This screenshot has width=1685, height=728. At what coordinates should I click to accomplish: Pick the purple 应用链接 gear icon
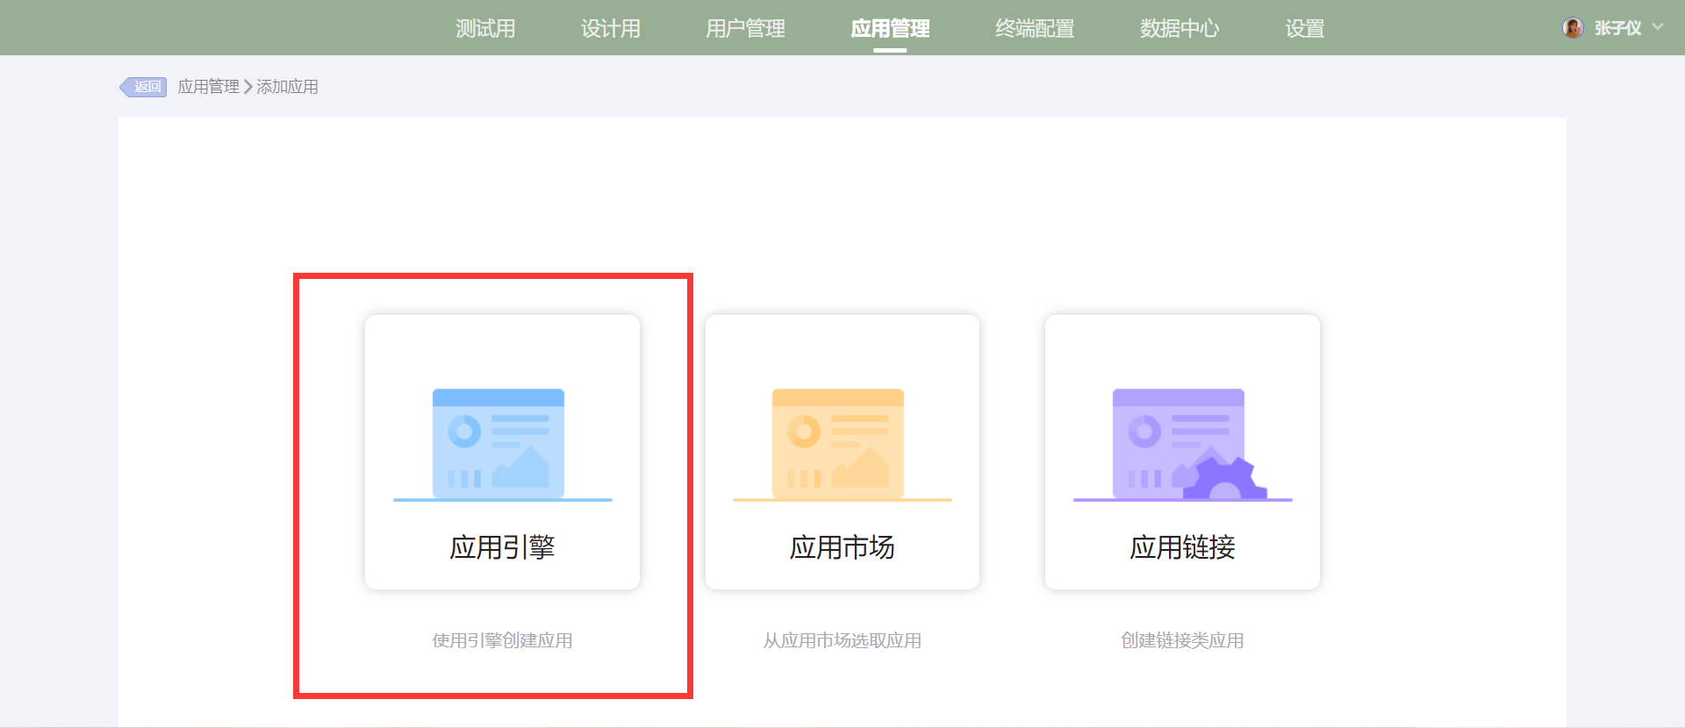pos(1182,445)
